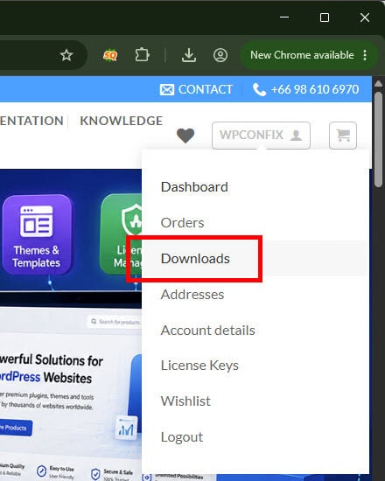Open Account details menu entry

[208, 331]
